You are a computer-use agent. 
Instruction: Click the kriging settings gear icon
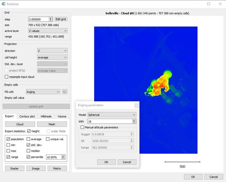[x=64, y=92]
